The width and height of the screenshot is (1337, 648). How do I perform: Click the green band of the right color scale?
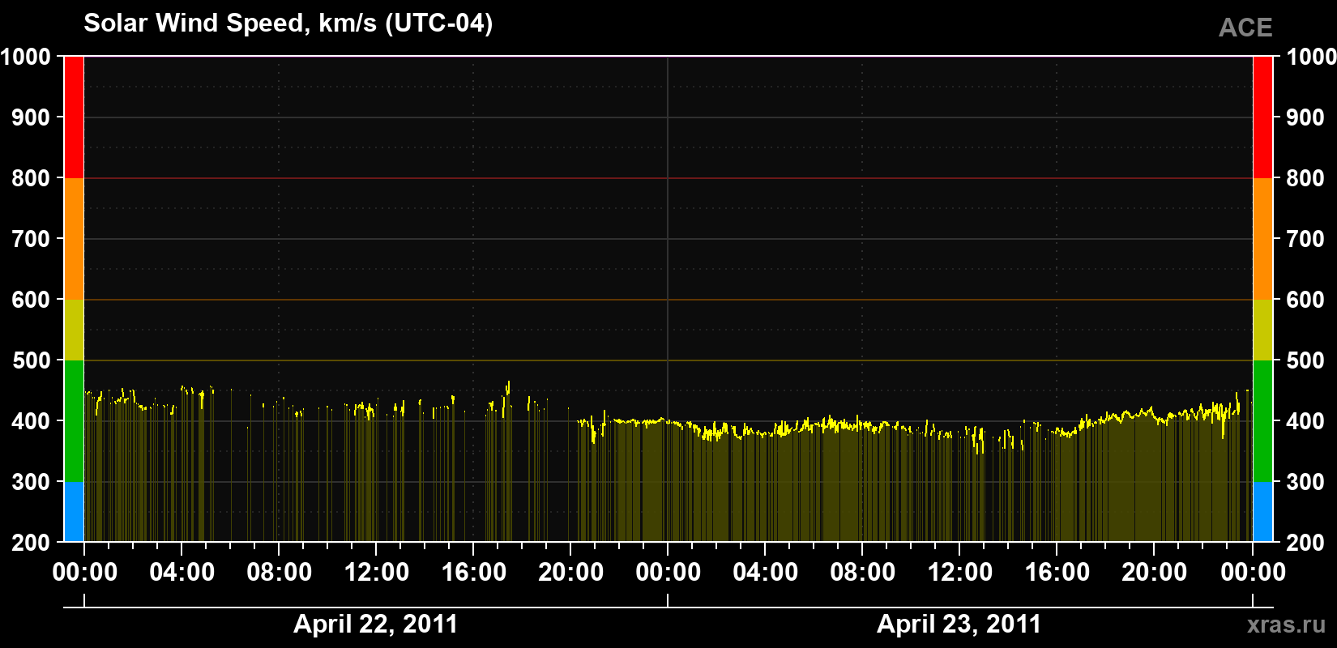click(x=1262, y=421)
